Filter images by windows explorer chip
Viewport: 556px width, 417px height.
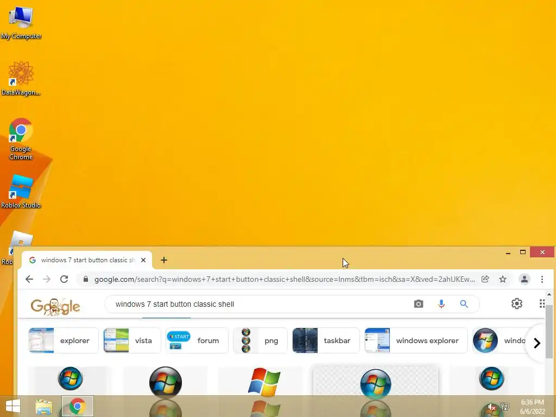[416, 340]
